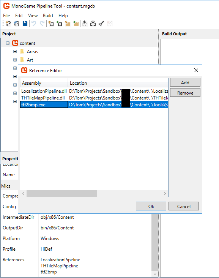
Task: Click the Windows platform value
Action: click(50, 239)
